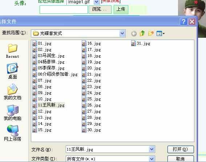The height and width of the screenshot is (162, 206).
Task: Go to 桌面 desktop shortcut
Action: point(12,71)
